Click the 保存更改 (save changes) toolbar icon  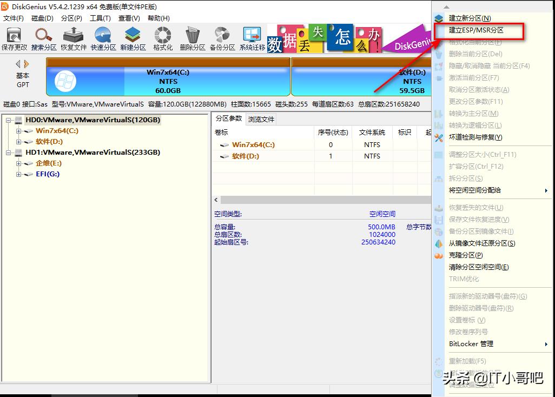pyautogui.click(x=14, y=37)
